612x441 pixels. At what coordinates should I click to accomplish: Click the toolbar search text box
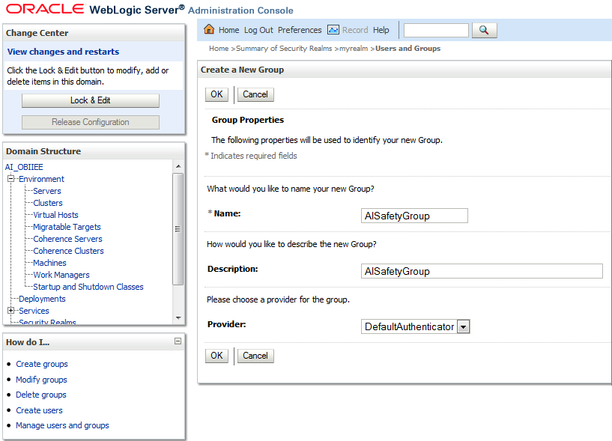tap(436, 30)
